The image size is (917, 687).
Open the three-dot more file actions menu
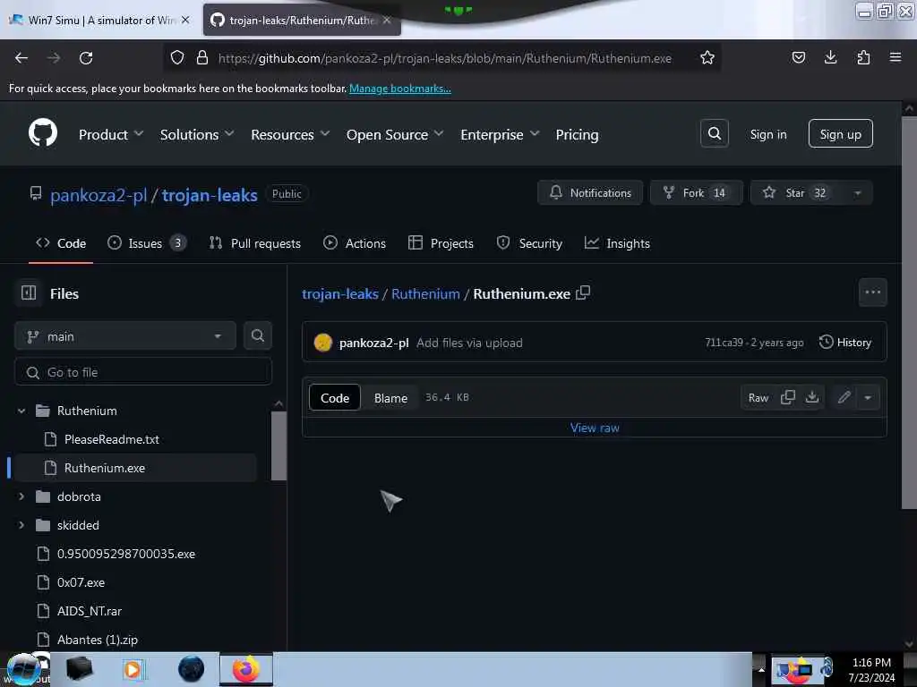[872, 293]
